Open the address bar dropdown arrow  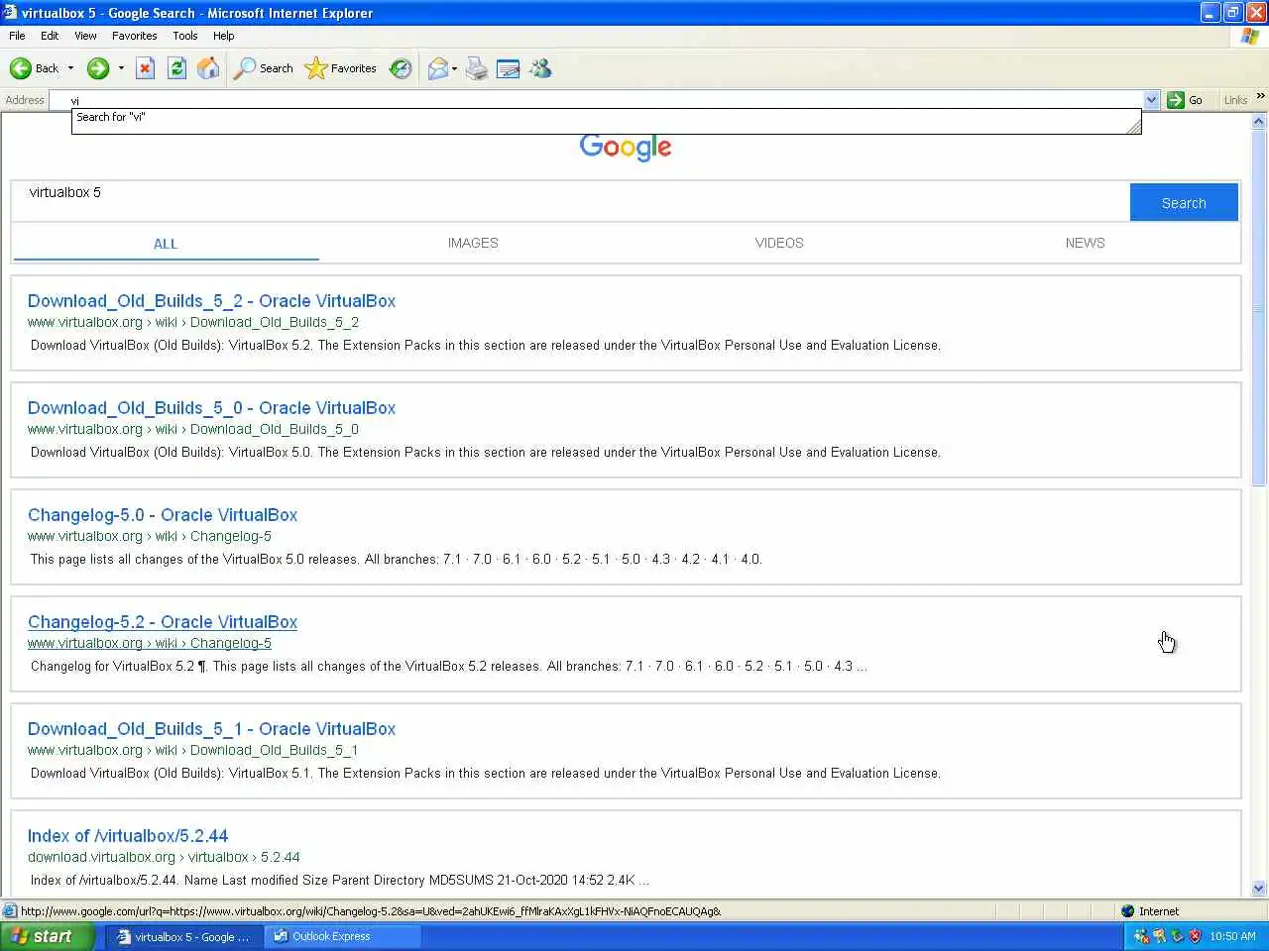(x=1151, y=100)
